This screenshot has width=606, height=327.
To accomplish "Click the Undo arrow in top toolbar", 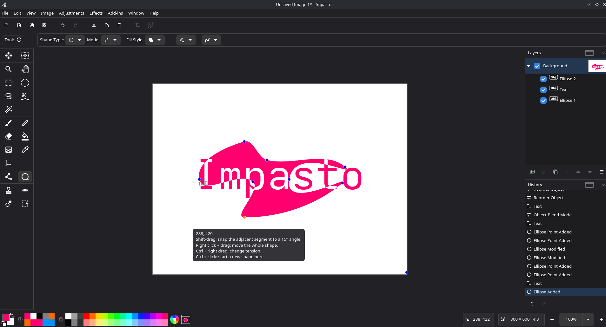I will tap(63, 25).
